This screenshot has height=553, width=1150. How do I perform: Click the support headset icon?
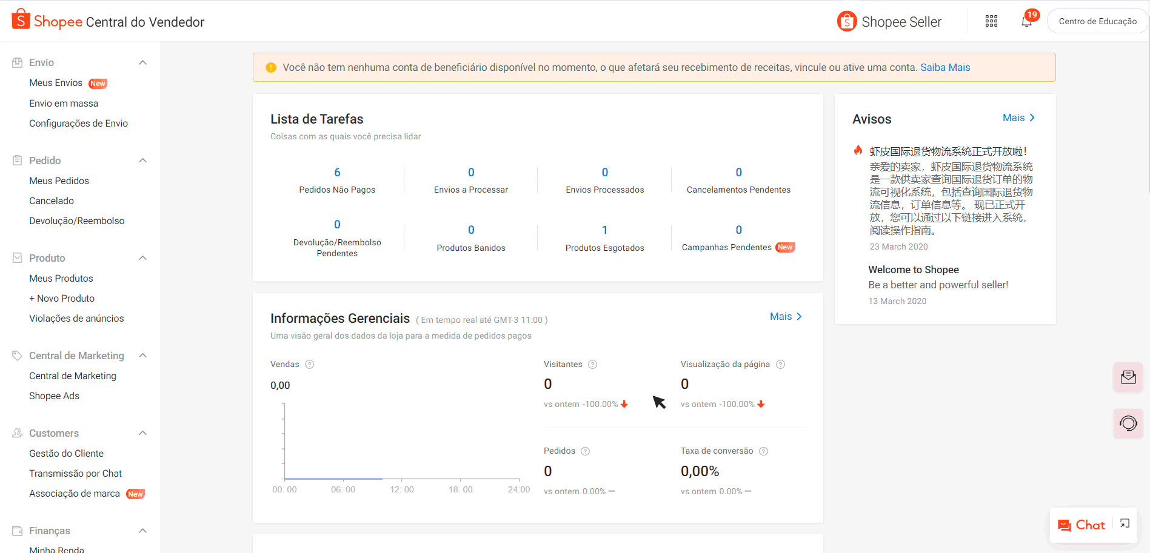(x=1128, y=423)
